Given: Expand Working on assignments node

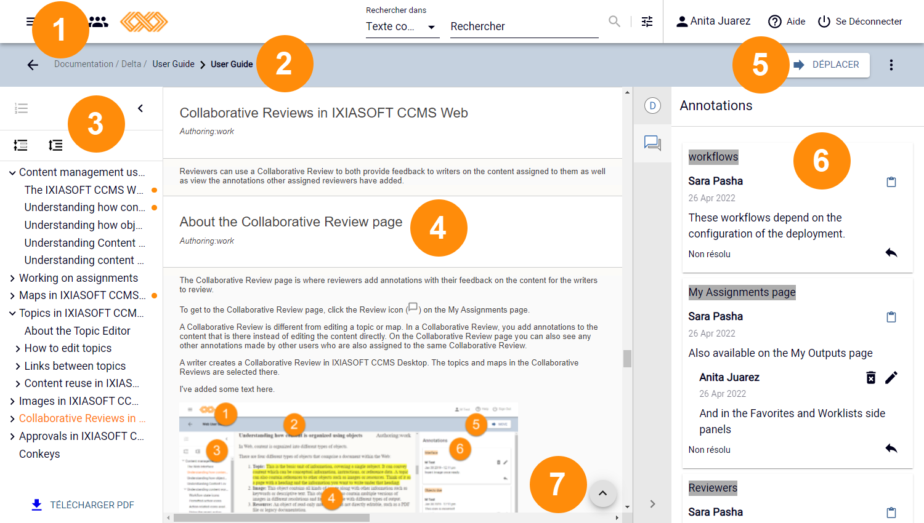Looking at the screenshot, I should click(12, 278).
